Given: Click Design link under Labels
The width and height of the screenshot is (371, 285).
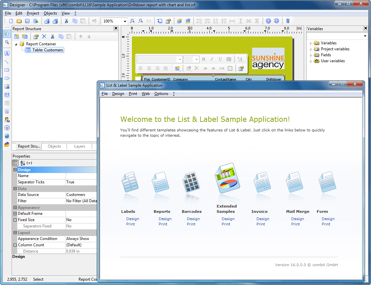Looking at the screenshot, I should pos(132,219).
